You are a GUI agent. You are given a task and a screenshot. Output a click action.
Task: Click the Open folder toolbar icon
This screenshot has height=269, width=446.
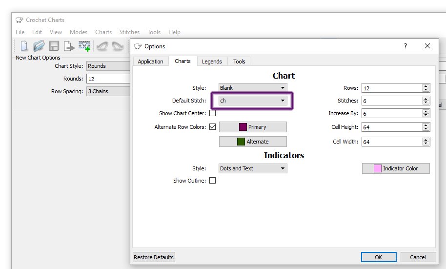pos(39,46)
